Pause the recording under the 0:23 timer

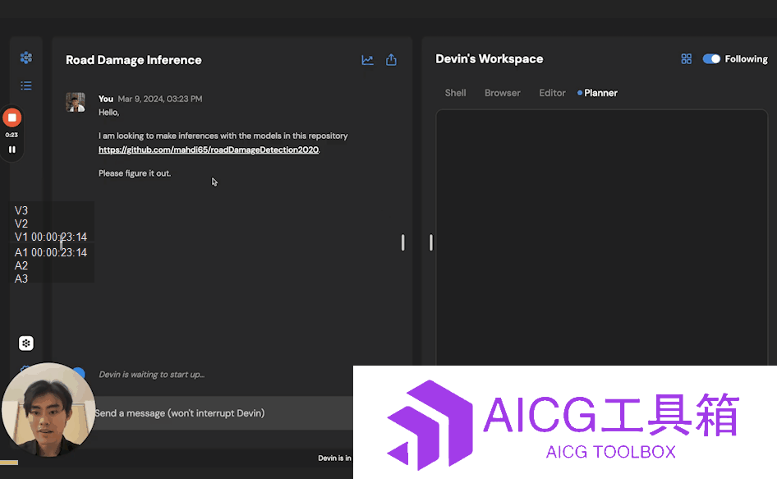11,150
